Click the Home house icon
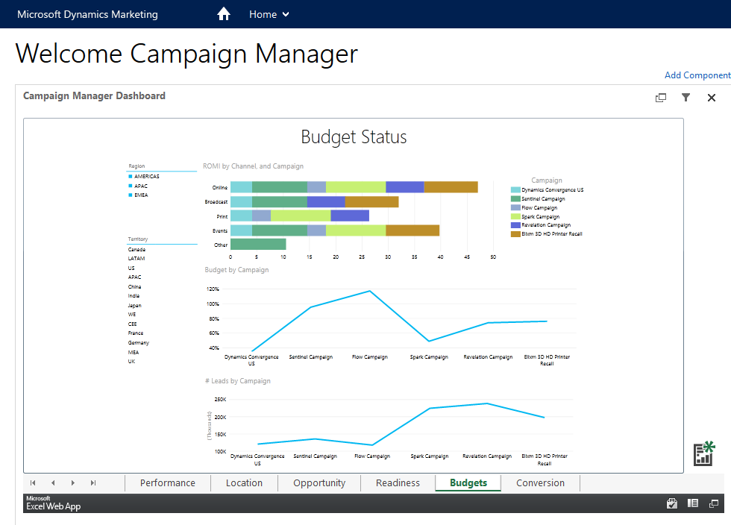 point(224,14)
